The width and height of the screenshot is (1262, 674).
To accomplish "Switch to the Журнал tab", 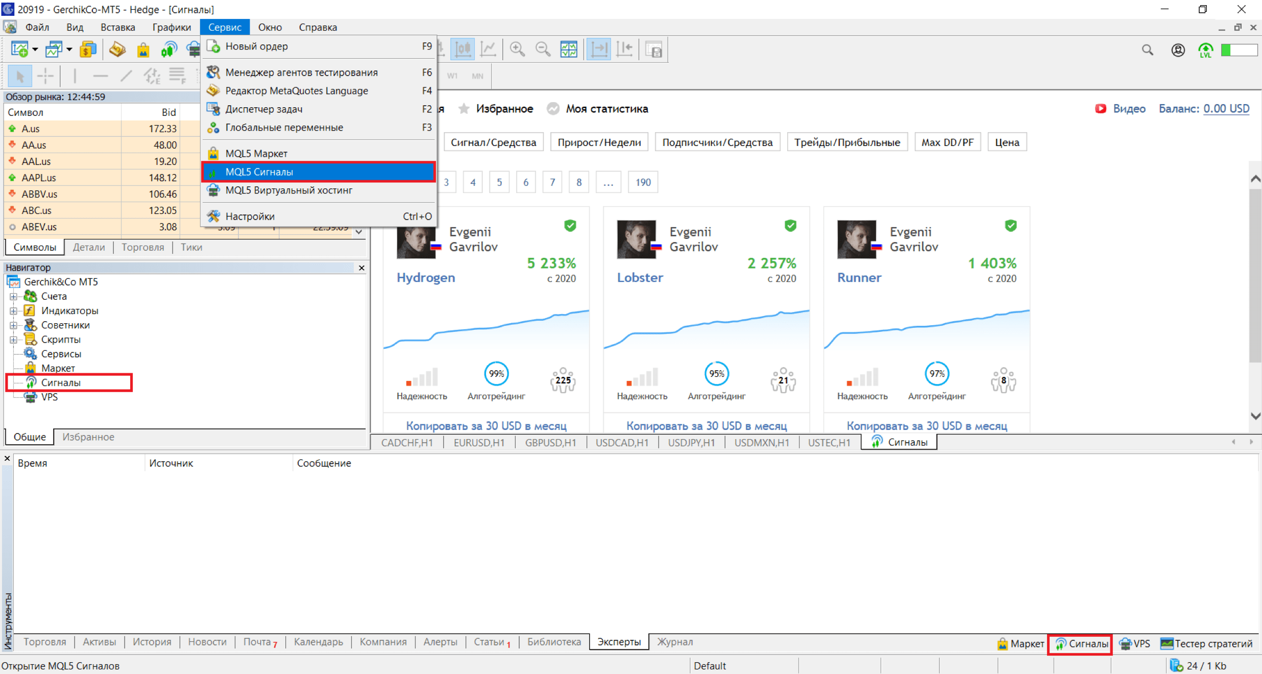I will 674,642.
